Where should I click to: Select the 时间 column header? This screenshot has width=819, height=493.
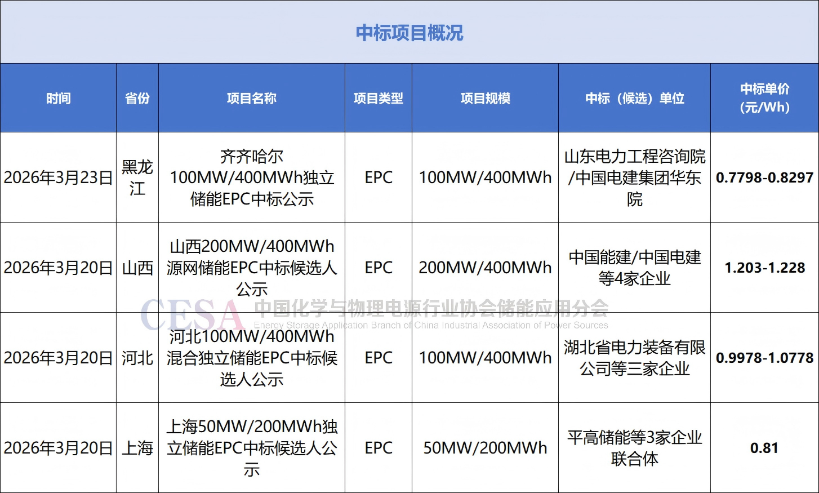pyautogui.click(x=59, y=98)
